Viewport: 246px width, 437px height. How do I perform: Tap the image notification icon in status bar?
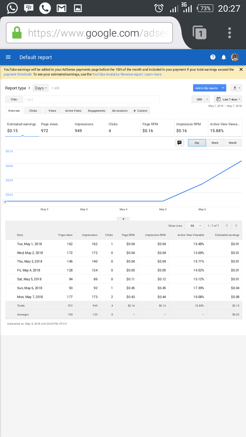pyautogui.click(x=78, y=8)
